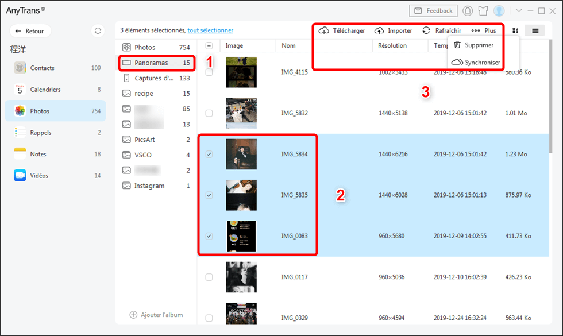Screen dimensions: 563x336
Task: Click the IMG_5832 thumbnail
Action: pyautogui.click(x=241, y=113)
